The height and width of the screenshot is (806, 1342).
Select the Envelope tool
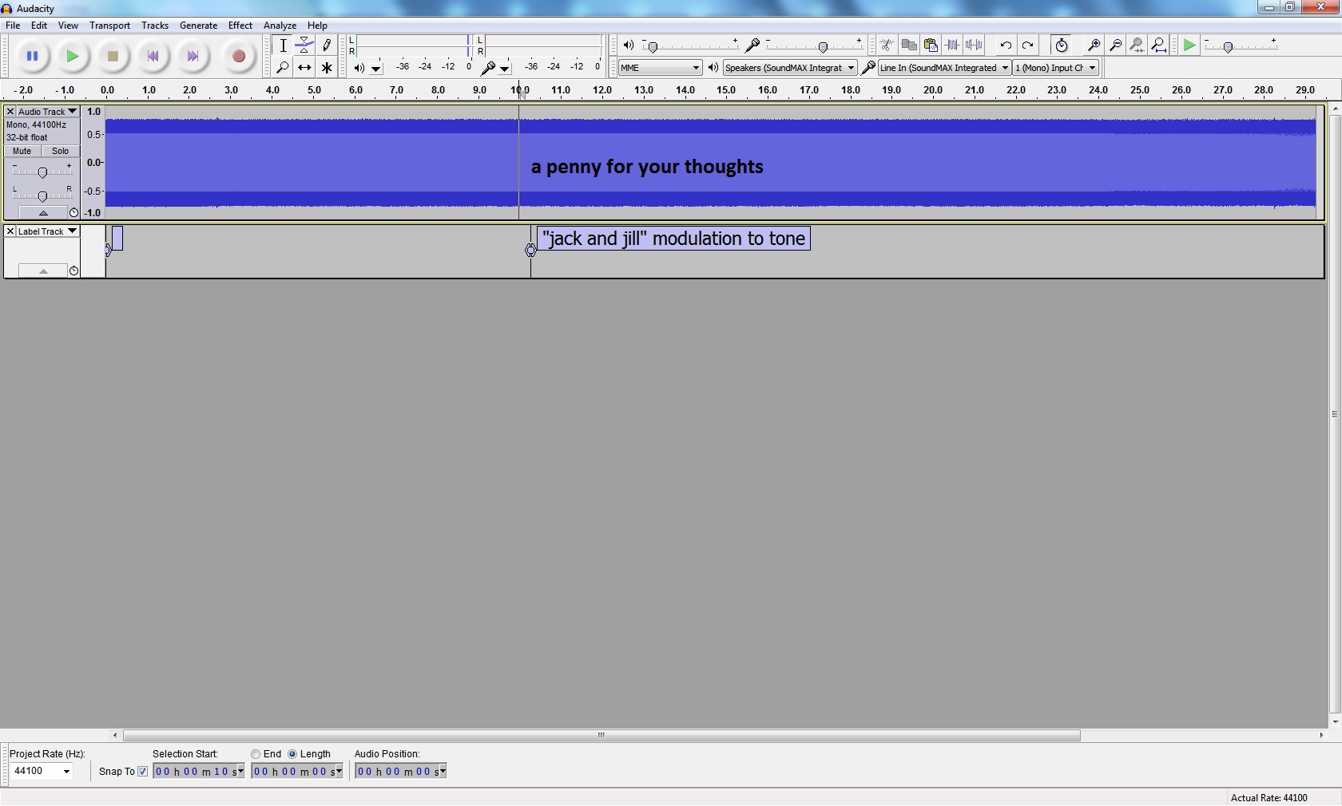click(304, 45)
